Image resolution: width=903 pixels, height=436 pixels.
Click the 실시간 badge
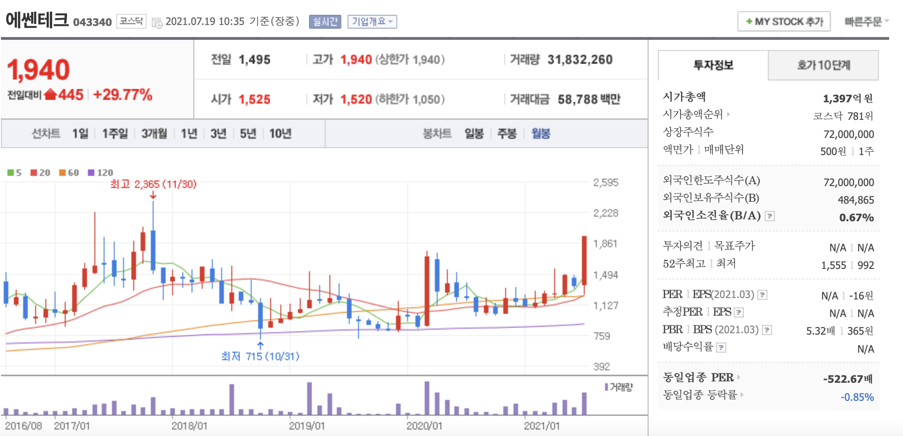[325, 22]
